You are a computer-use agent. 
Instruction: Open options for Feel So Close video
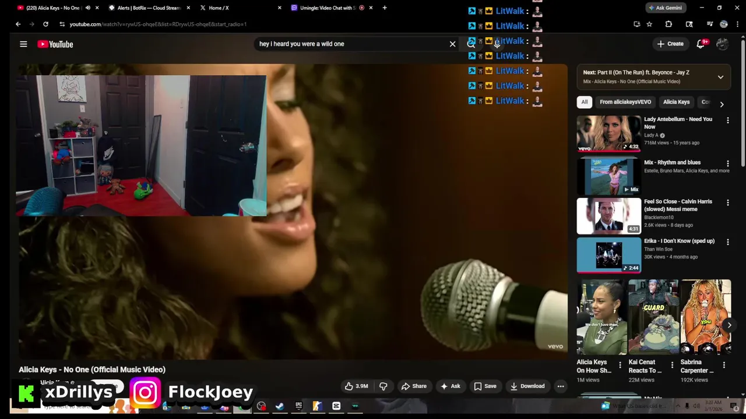(727, 203)
